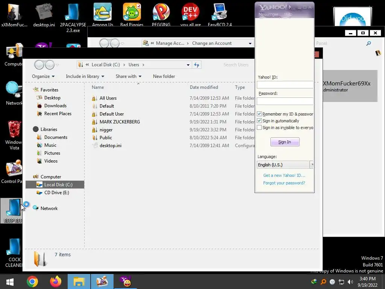Image resolution: width=385 pixels, height=289 pixels.
Task: Launch Firefox from the taskbar
Action: click(x=56, y=281)
